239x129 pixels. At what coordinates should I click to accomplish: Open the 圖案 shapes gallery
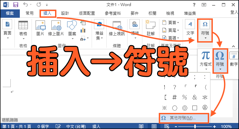pyautogui.click(x=72, y=30)
